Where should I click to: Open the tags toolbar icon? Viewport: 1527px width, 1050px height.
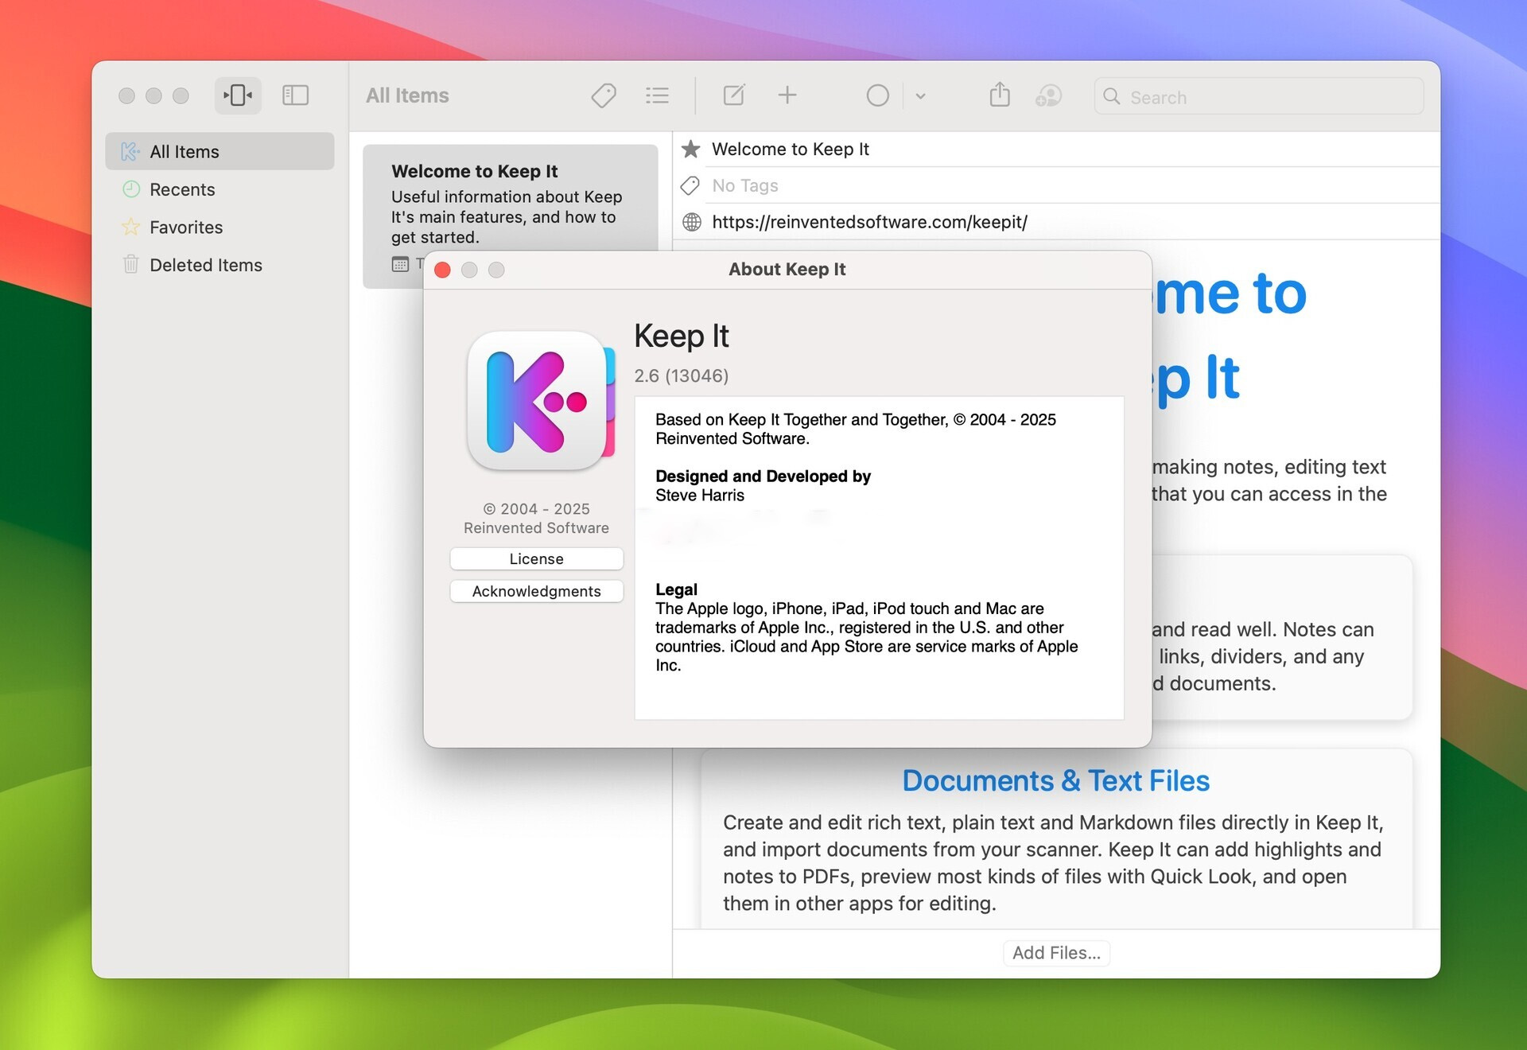tap(604, 95)
